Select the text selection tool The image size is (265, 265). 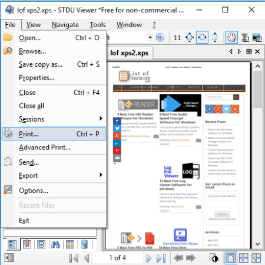tap(245, 37)
